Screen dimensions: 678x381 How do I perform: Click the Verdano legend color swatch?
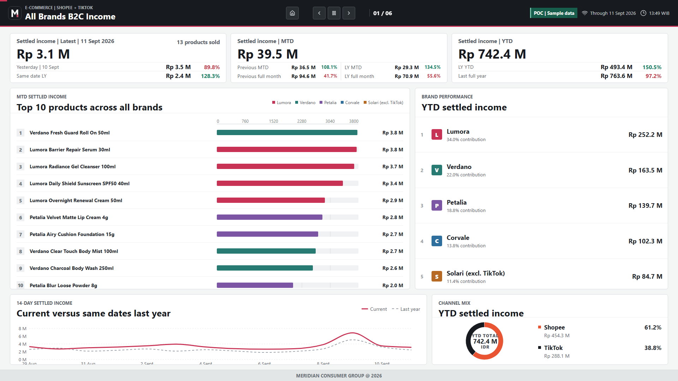point(297,103)
